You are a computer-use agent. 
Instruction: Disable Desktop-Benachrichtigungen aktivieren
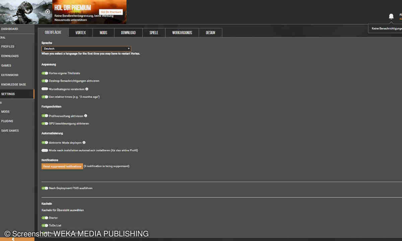click(45, 81)
